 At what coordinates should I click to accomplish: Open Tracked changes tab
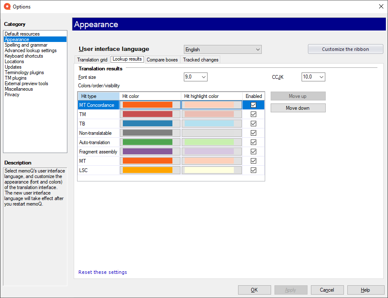tap(200, 60)
